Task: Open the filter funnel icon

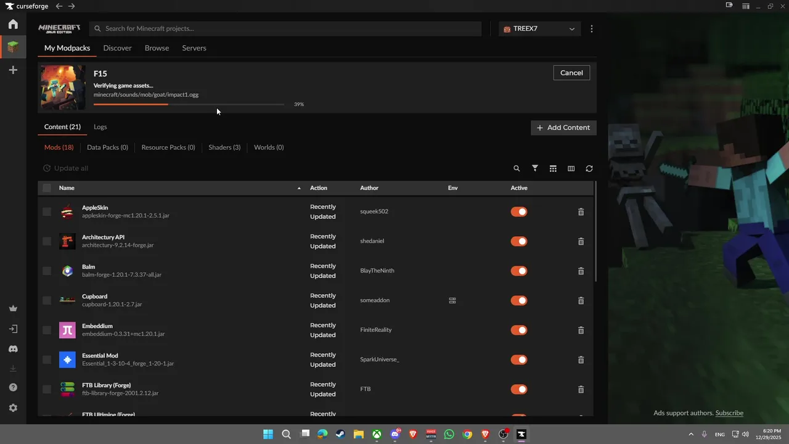Action: 535,168
